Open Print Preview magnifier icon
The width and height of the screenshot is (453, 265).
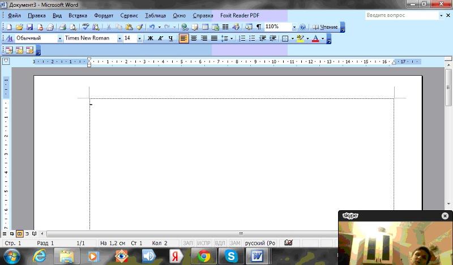(x=74, y=27)
